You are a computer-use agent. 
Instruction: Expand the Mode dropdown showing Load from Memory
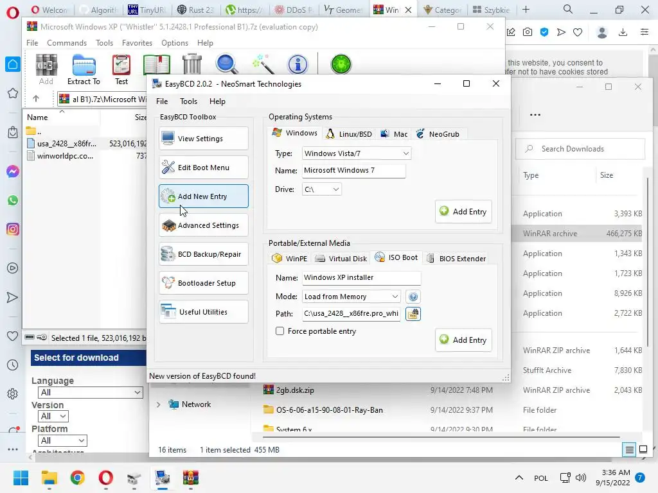pos(351,297)
